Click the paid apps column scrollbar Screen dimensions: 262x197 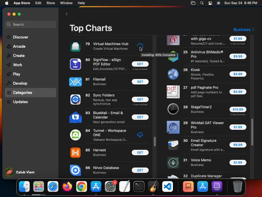[x=252, y=132]
